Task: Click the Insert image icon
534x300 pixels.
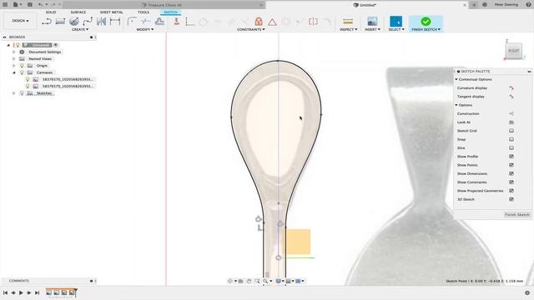Action: click(x=372, y=22)
